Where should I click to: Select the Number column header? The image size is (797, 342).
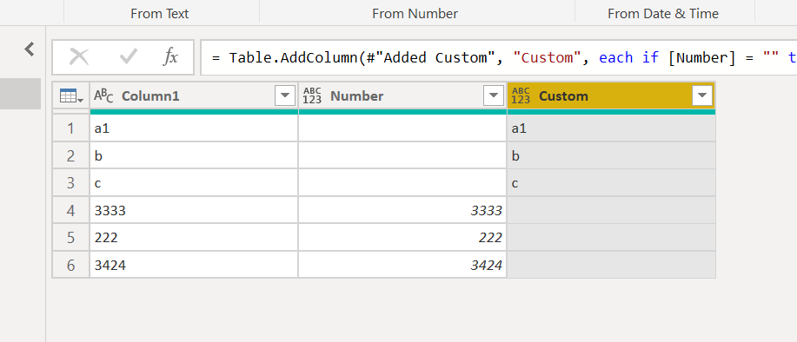click(x=402, y=95)
